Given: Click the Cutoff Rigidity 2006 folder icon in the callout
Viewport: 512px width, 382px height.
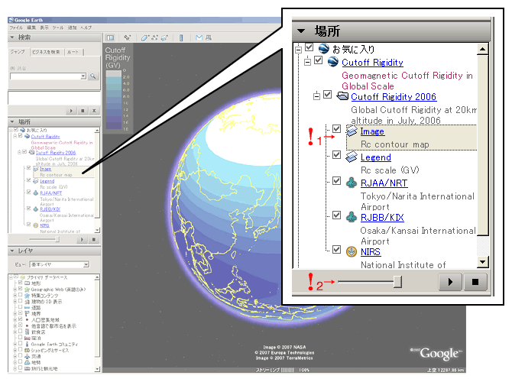Looking at the screenshot, I should tap(342, 96).
